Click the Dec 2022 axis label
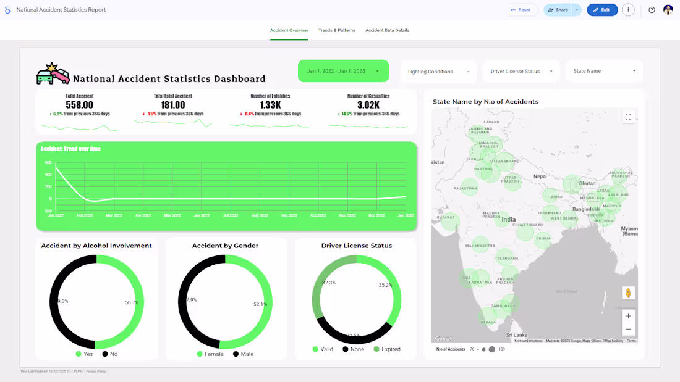The image size is (680, 382). [x=376, y=215]
